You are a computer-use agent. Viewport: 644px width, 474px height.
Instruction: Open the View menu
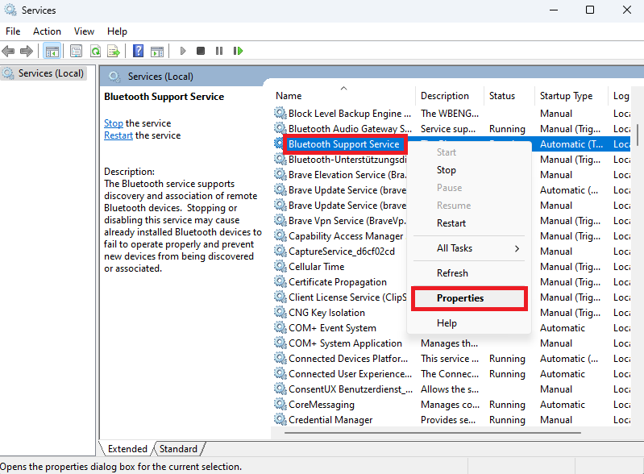(84, 31)
